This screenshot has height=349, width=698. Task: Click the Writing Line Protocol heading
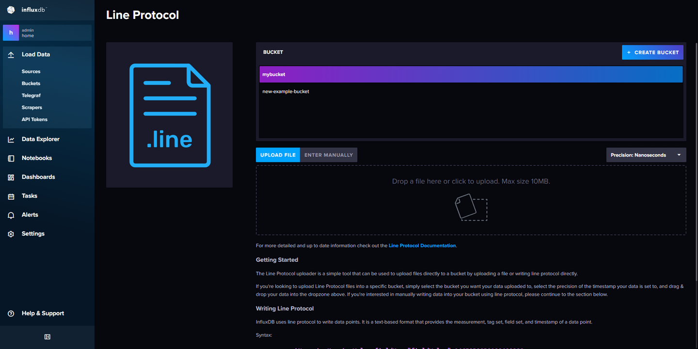point(285,308)
